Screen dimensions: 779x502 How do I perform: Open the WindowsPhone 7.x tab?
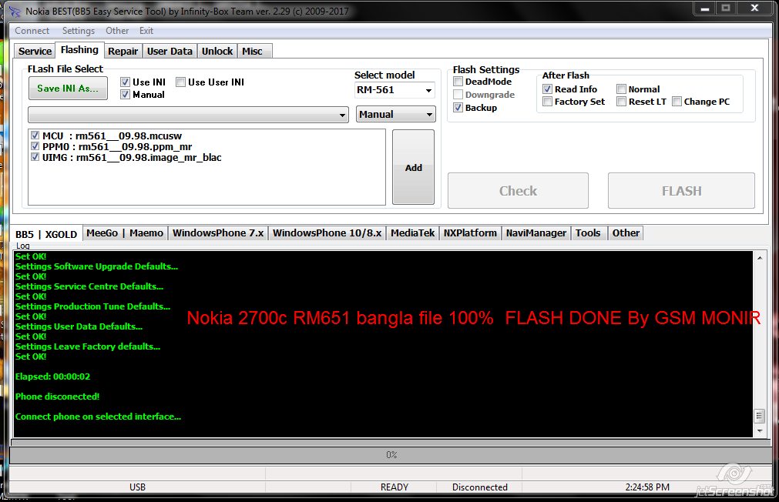tap(218, 233)
